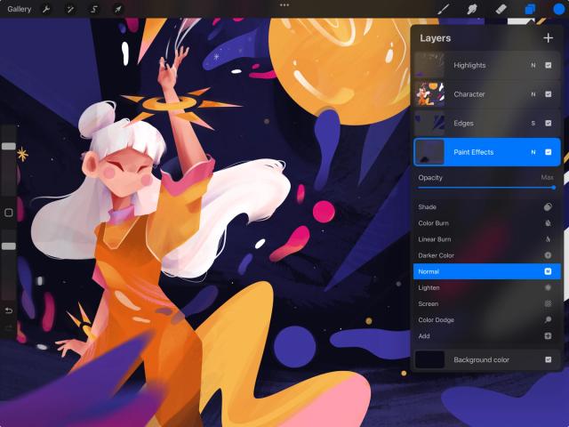Screen dimensions: 569x427
Task: Click the brush size slider handle
Action: (x=9, y=146)
